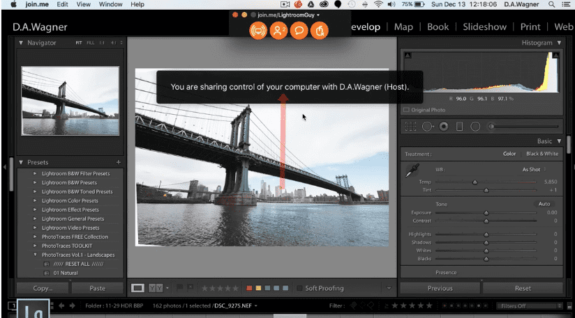Screen dimensions: 575x318
Task: Collapse the Navigator panel
Action: click(x=22, y=43)
